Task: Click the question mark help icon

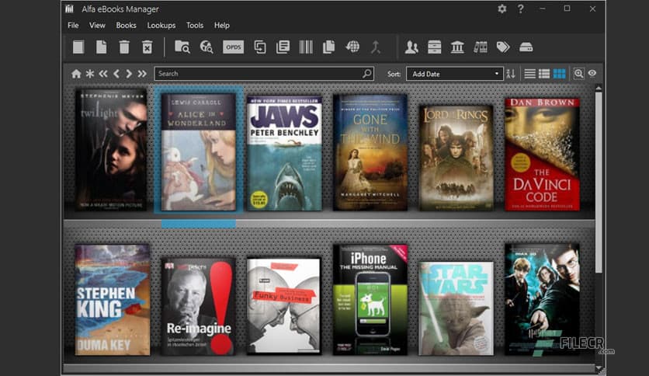Action: 521,9
